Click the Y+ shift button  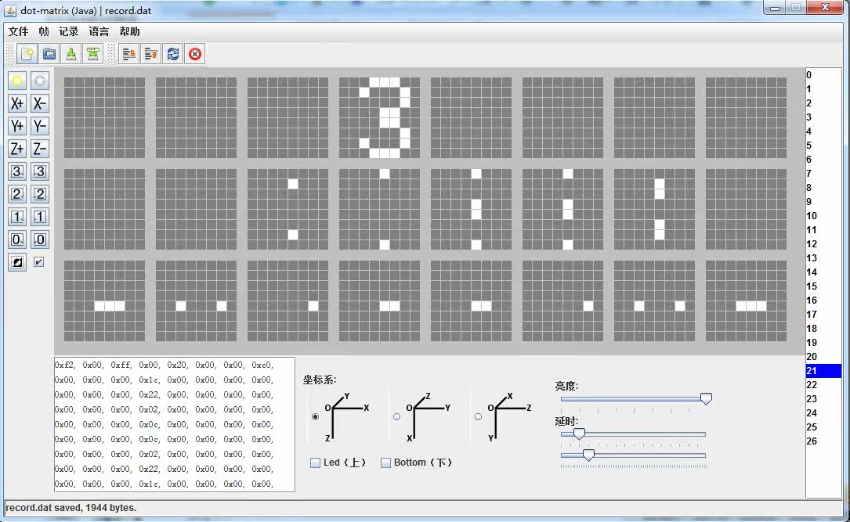click(17, 126)
